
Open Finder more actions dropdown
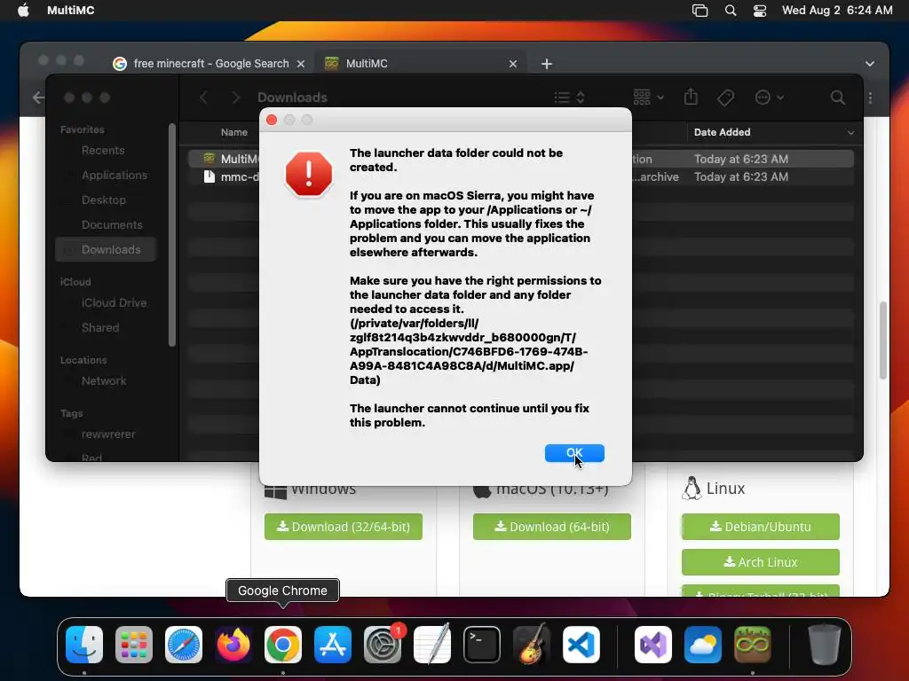pos(770,98)
